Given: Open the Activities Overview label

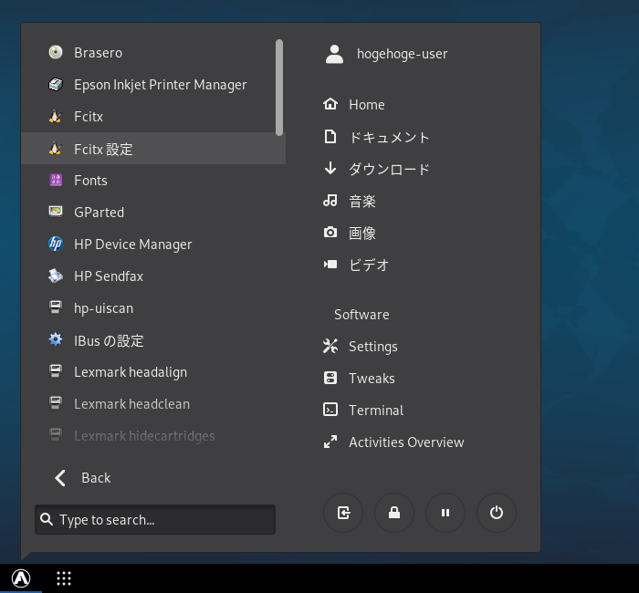Looking at the screenshot, I should [x=406, y=442].
